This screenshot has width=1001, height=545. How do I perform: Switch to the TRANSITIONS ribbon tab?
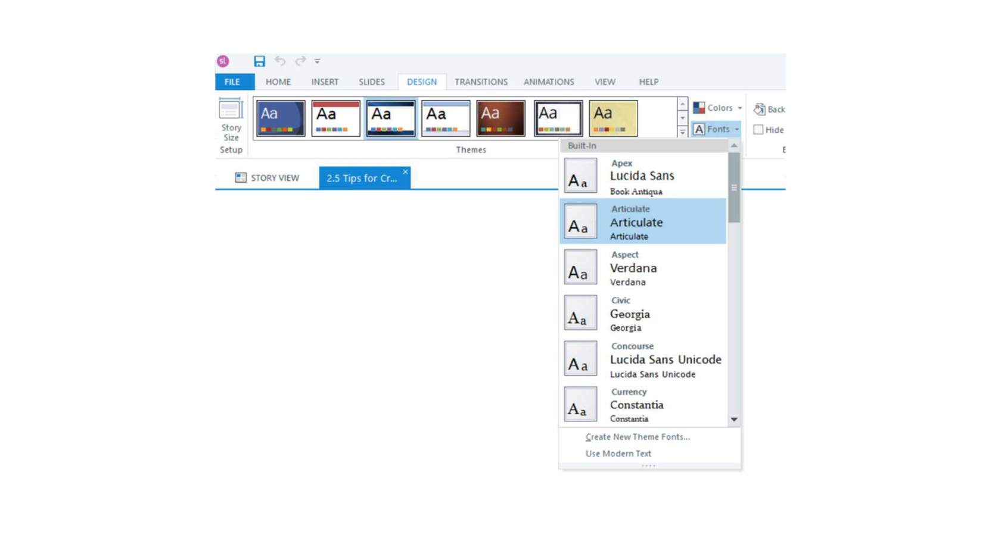click(x=481, y=82)
